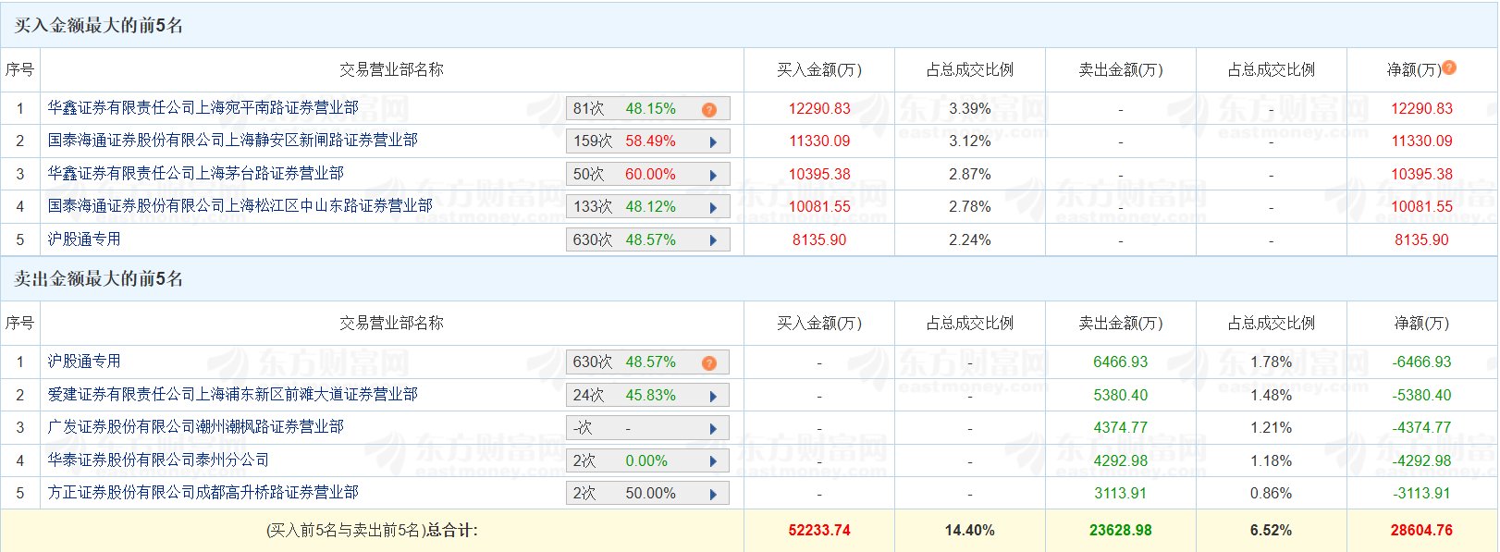Click total net amount 28604.76
The width and height of the screenshot is (1500, 552).
pyautogui.click(x=1422, y=531)
